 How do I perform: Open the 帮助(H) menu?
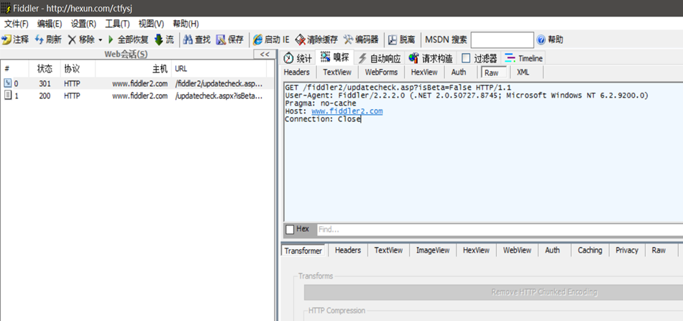(186, 24)
